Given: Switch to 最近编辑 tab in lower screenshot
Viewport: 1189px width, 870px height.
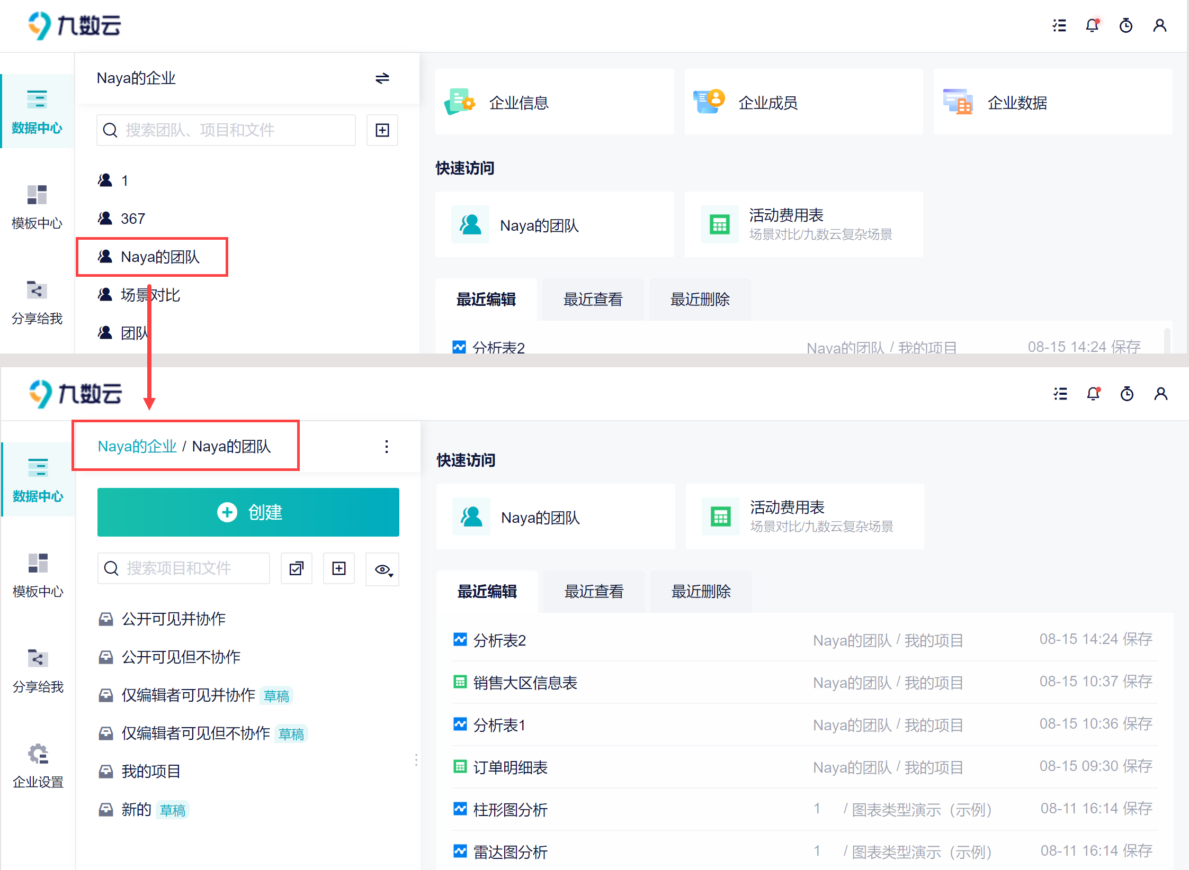Looking at the screenshot, I should point(487,592).
